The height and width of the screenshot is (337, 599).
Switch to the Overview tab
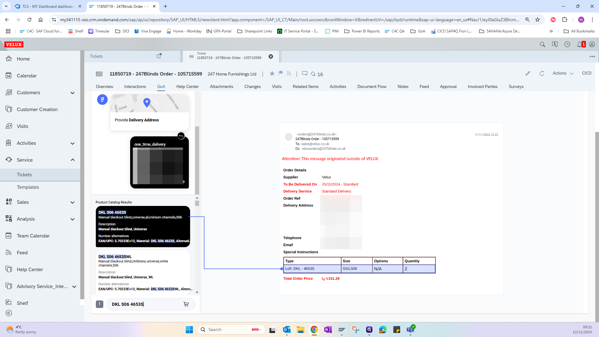point(105,86)
